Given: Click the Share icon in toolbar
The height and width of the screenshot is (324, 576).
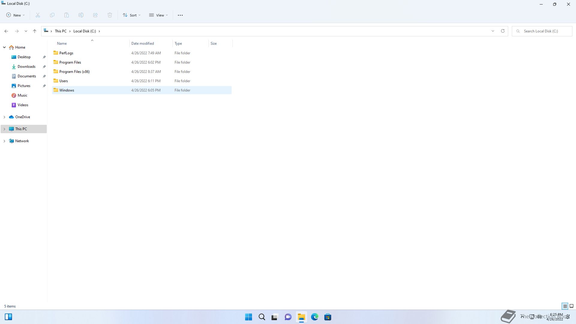Looking at the screenshot, I should tap(95, 15).
